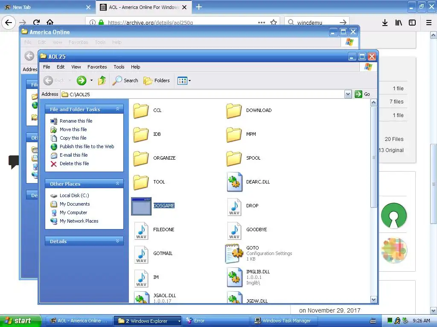Switch to AOL - America Online taskbar item
The image size is (437, 327).
pos(79,321)
